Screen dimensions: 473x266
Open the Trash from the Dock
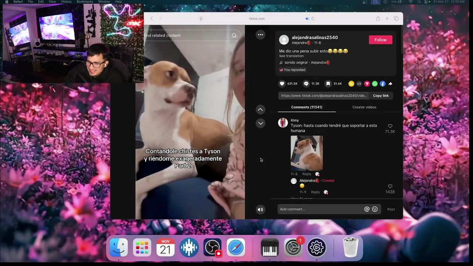click(x=350, y=248)
